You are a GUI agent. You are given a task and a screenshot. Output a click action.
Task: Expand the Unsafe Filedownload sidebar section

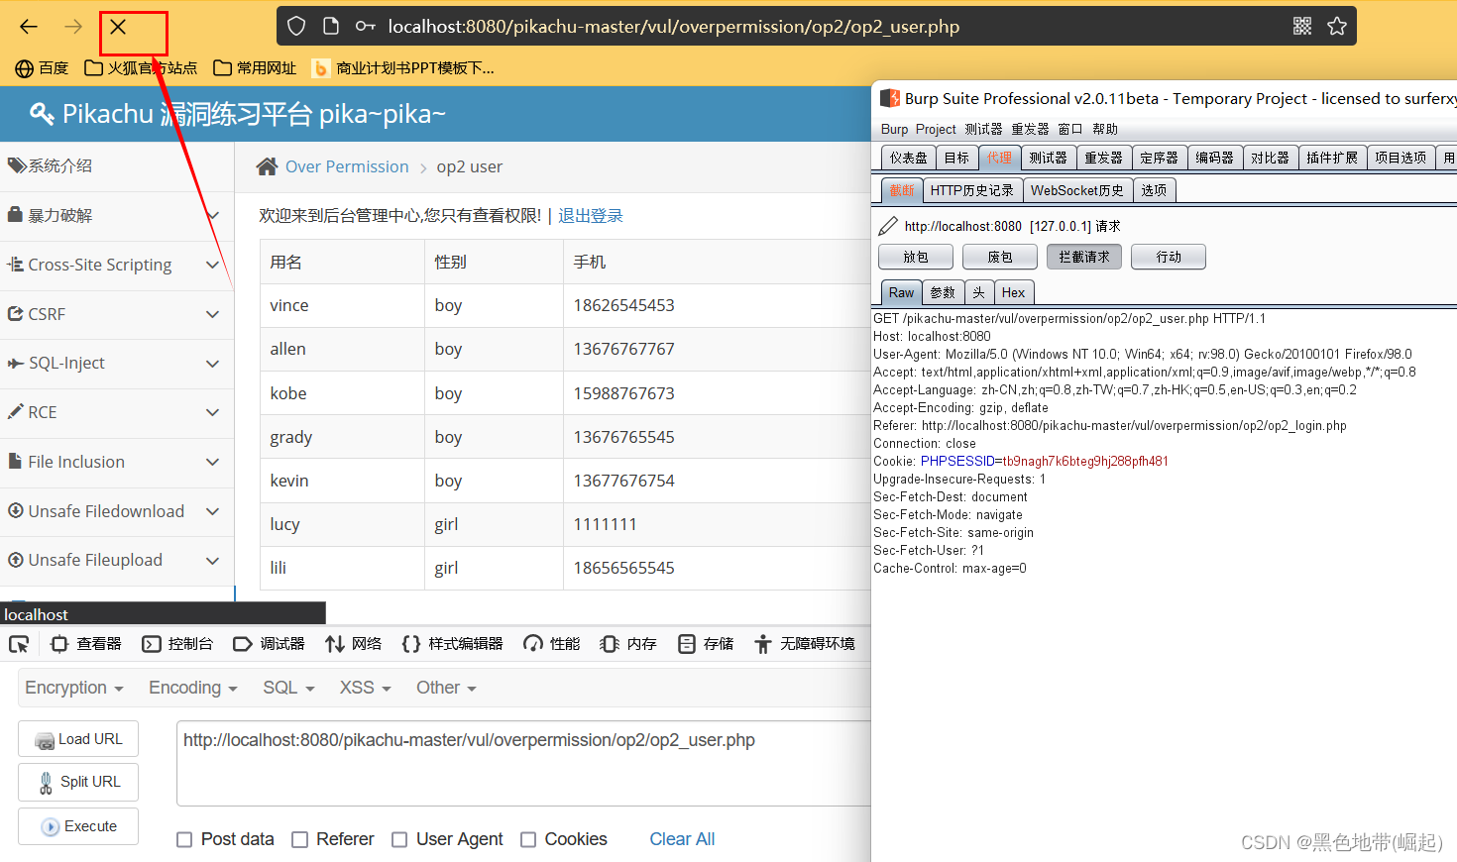[117, 511]
